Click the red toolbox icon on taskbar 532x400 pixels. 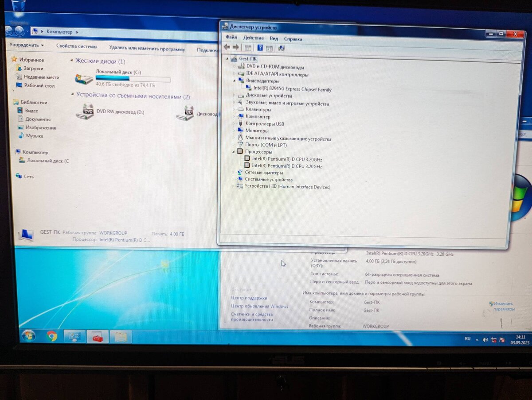tap(98, 337)
